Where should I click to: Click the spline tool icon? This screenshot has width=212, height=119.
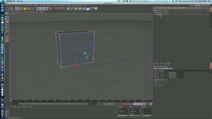(x=72, y=9)
